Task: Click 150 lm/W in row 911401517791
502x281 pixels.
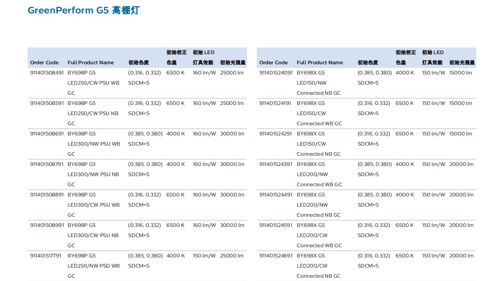Action: click(x=204, y=256)
